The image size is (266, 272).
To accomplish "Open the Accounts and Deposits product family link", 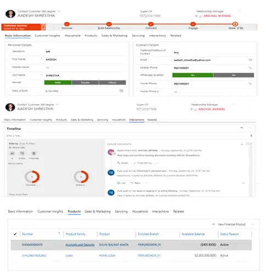I will coord(80,245).
